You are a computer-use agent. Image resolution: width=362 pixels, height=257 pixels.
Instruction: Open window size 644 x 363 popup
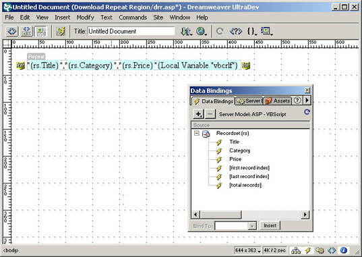247,250
